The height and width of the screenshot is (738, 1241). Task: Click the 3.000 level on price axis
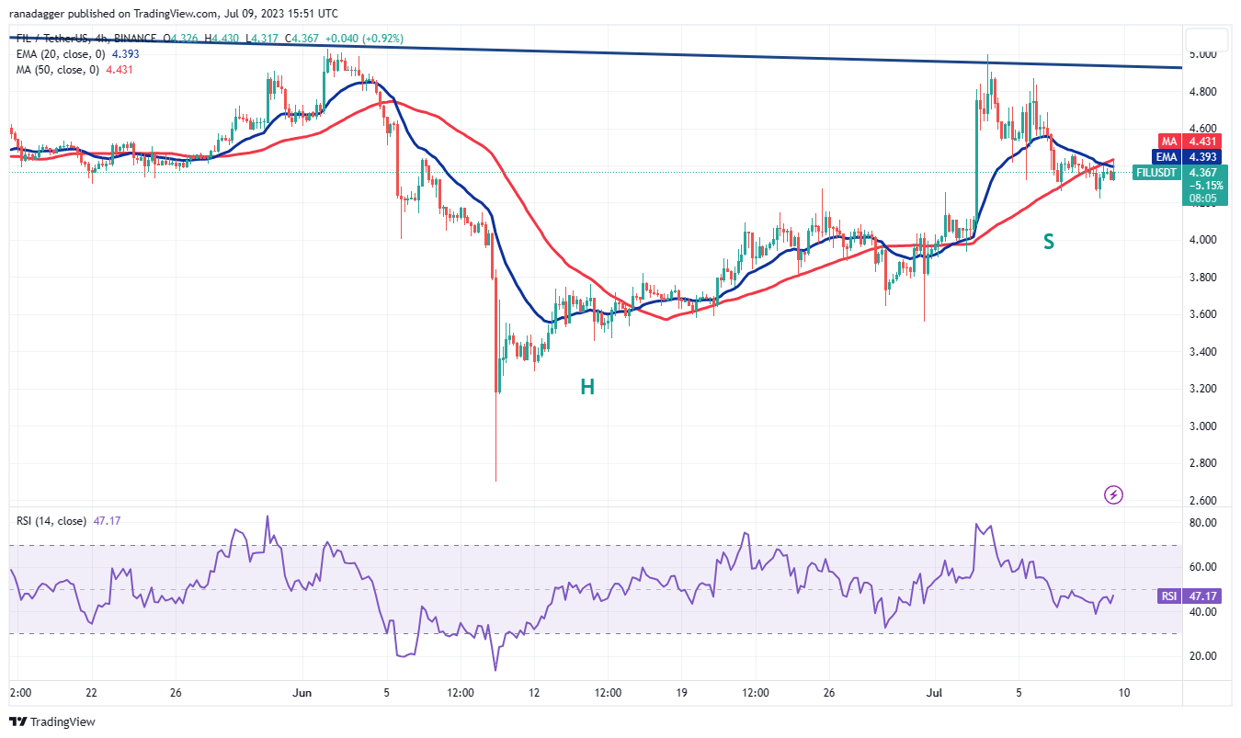click(1203, 426)
